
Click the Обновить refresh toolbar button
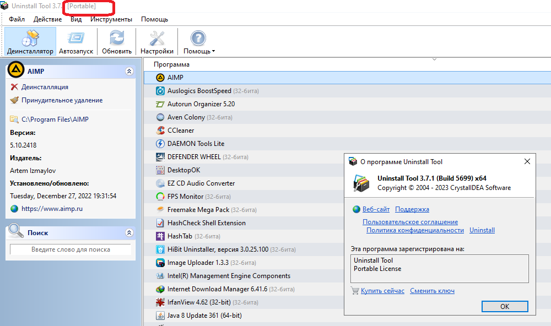[117, 42]
